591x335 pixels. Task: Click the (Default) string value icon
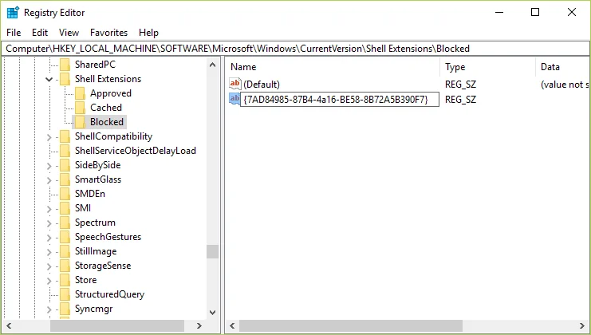(x=234, y=84)
